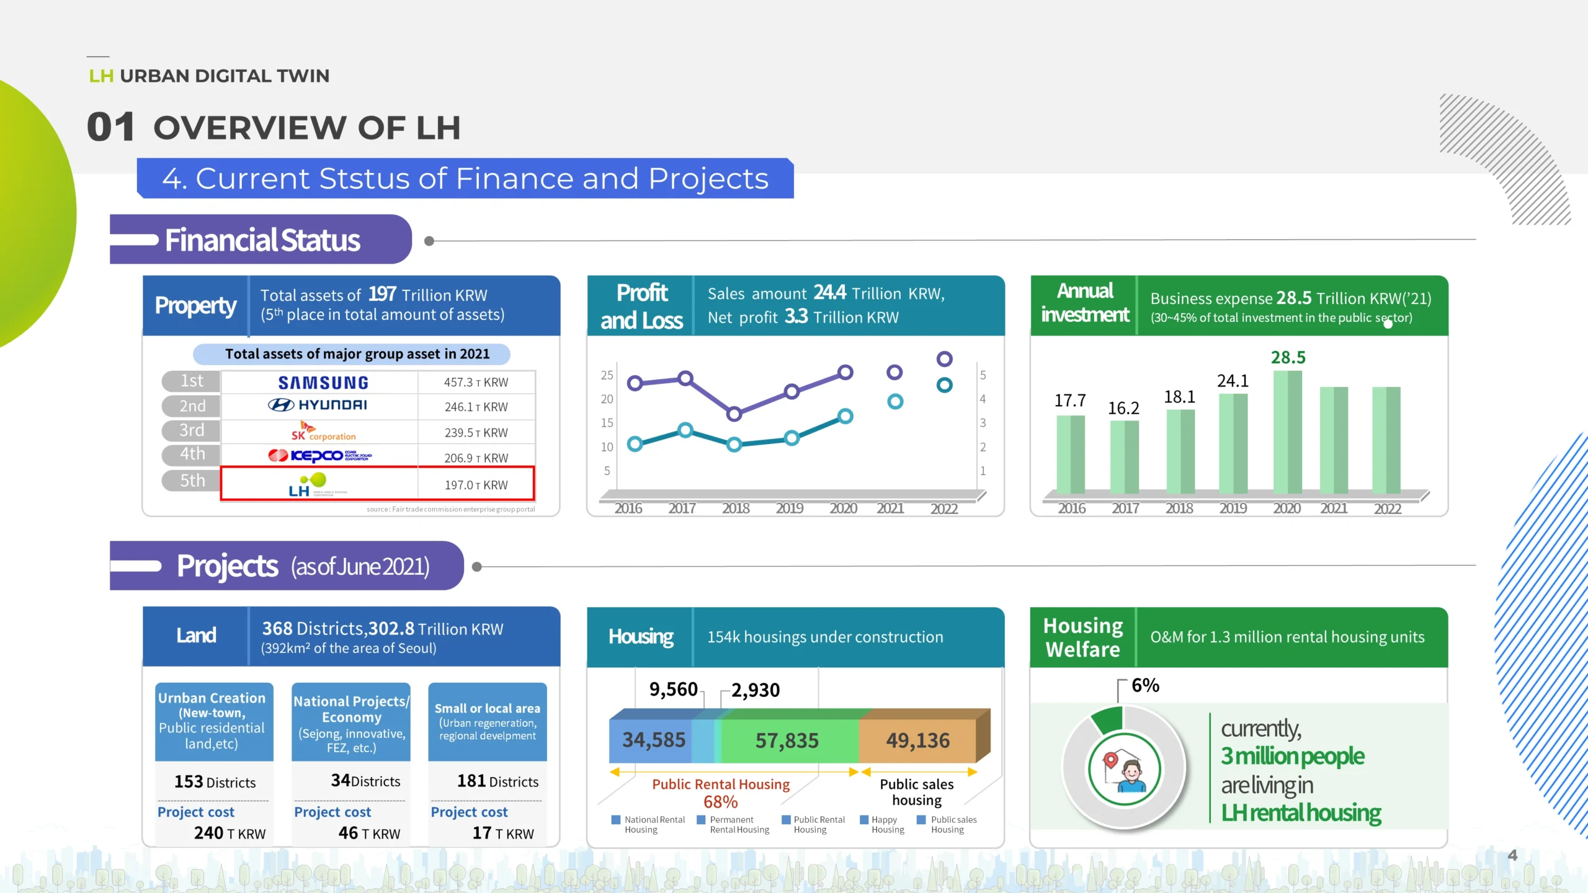Click the '2,930' callout value
Screen dimensions: 1588x893
pyautogui.click(x=756, y=690)
